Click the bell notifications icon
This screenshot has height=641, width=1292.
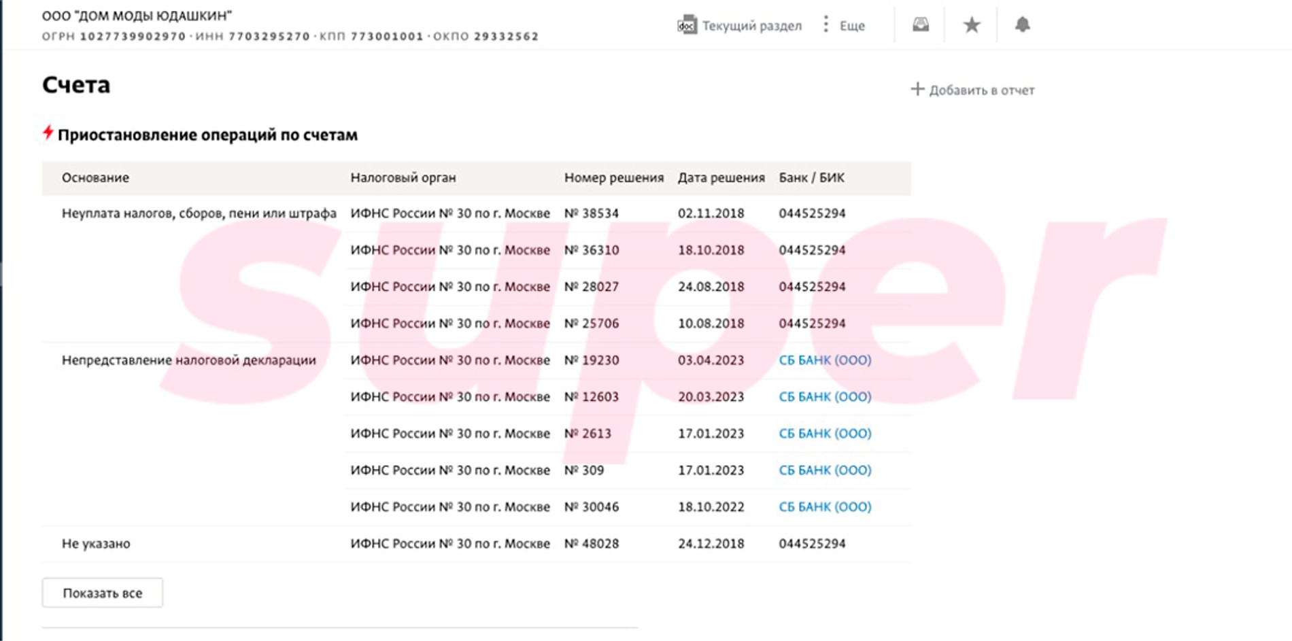click(x=1022, y=25)
